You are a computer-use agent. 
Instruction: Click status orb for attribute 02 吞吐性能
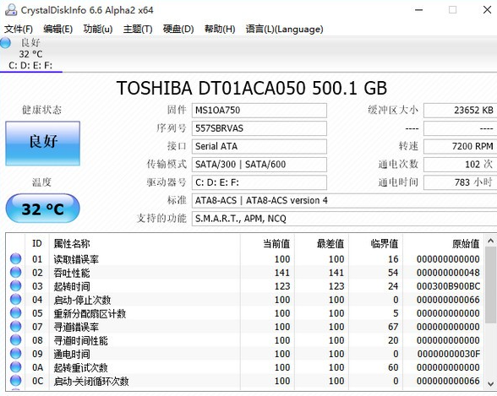click(x=15, y=272)
